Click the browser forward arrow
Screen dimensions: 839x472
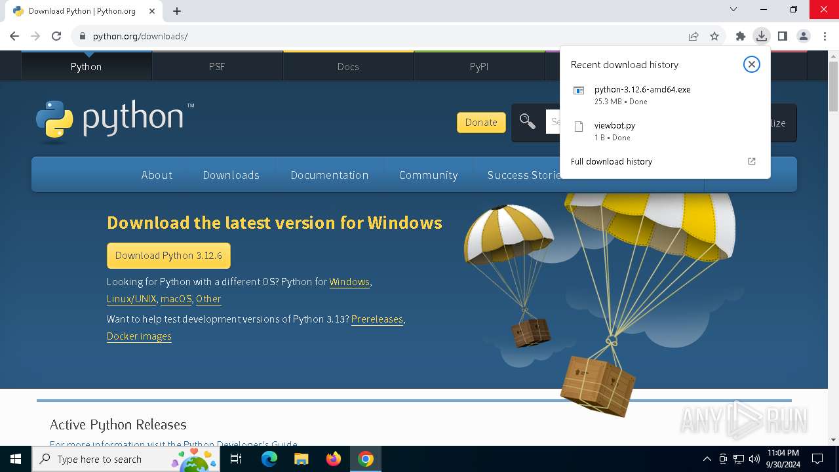[x=35, y=36]
